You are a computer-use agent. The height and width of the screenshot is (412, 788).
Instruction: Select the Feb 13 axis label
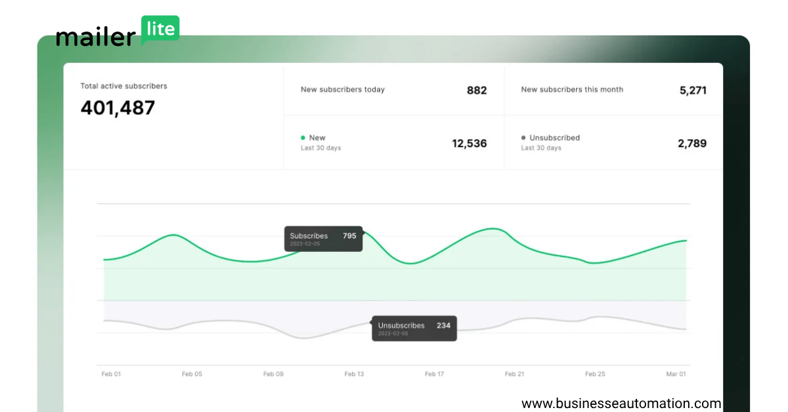(354, 373)
